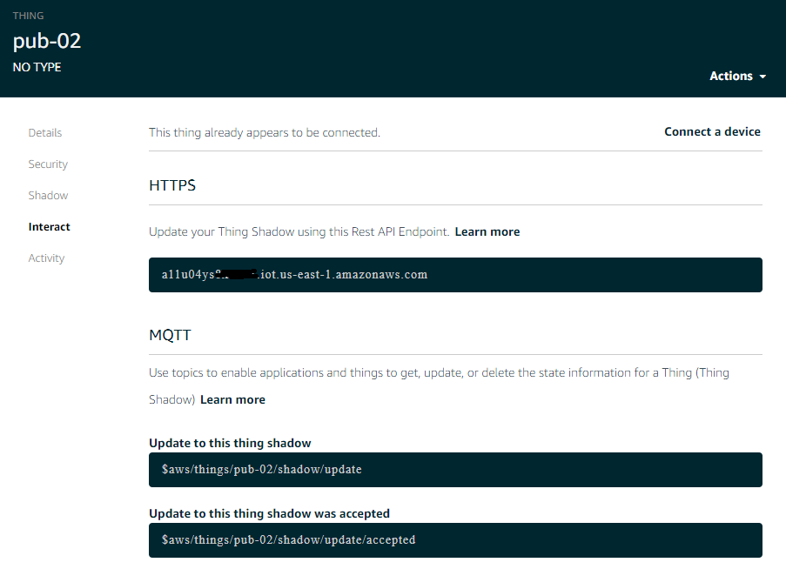Viewport: 786px width, 569px height.
Task: Click the NO TYPE label
Action: [37, 67]
